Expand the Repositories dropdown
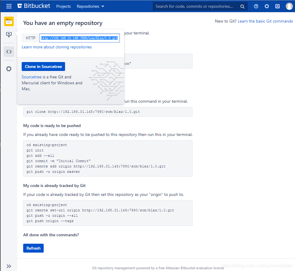The width and height of the screenshot is (295, 271). pyautogui.click(x=90, y=6)
